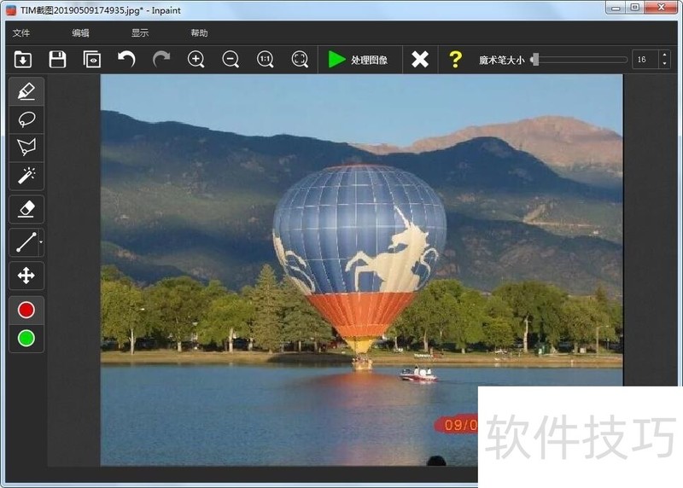Clear the selection with the white X icon
The image size is (683, 488).
(x=420, y=59)
